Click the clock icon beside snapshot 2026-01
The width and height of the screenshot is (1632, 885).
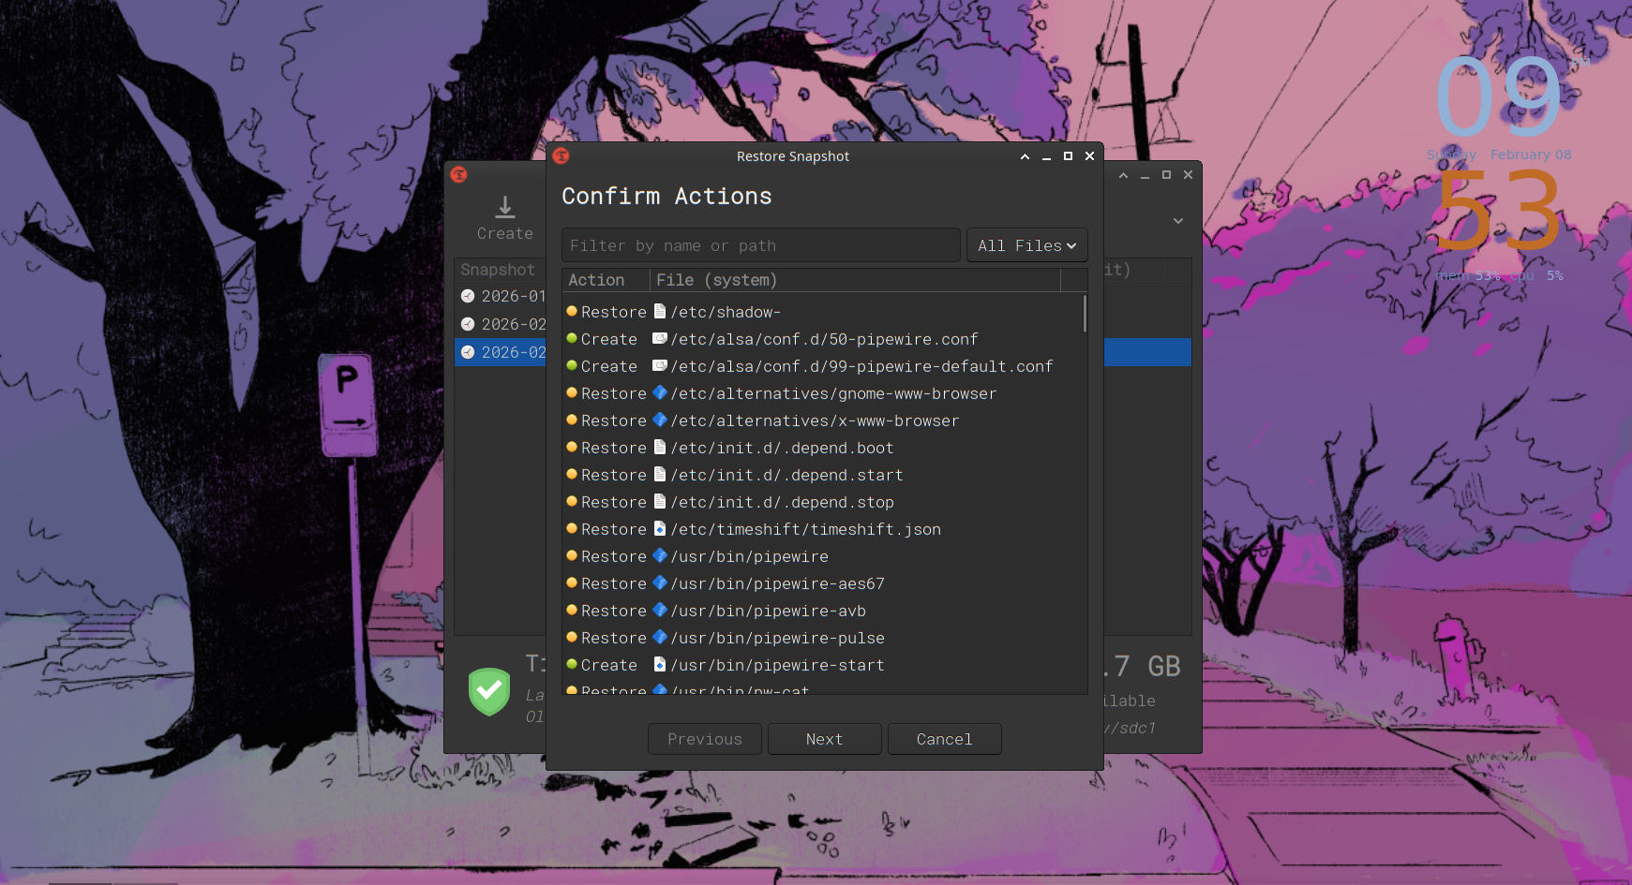(x=468, y=296)
